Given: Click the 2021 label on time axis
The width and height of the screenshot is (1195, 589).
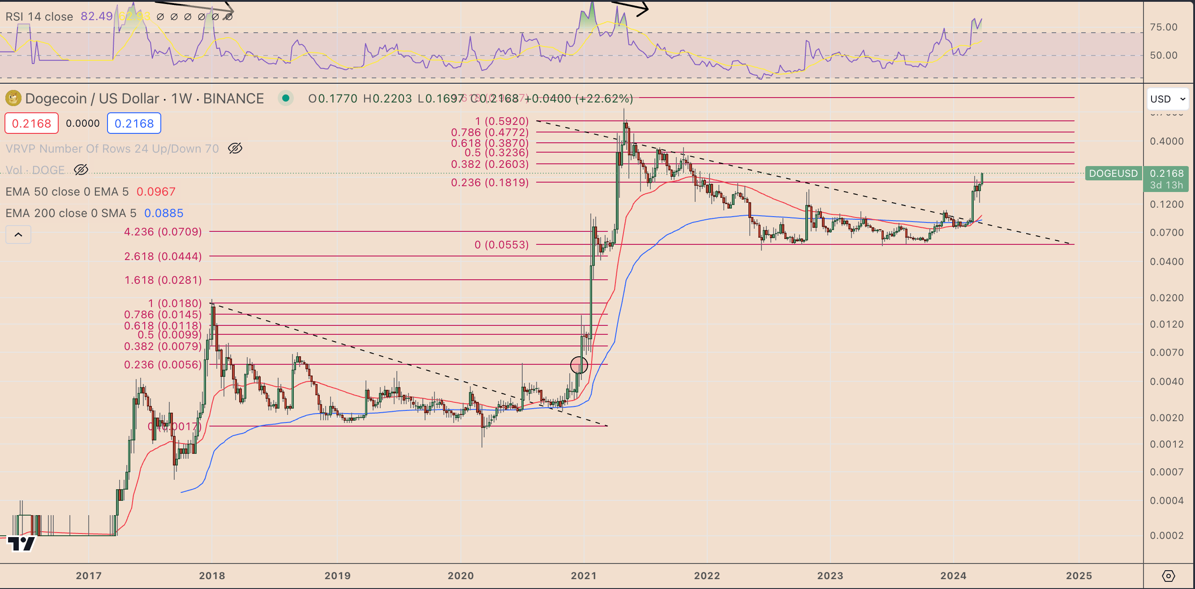Looking at the screenshot, I should click(584, 576).
